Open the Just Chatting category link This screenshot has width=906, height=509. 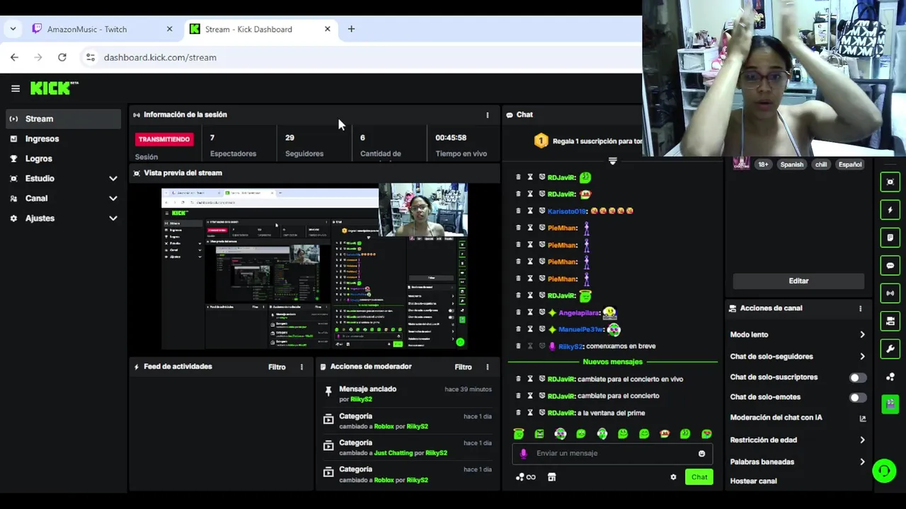point(393,452)
